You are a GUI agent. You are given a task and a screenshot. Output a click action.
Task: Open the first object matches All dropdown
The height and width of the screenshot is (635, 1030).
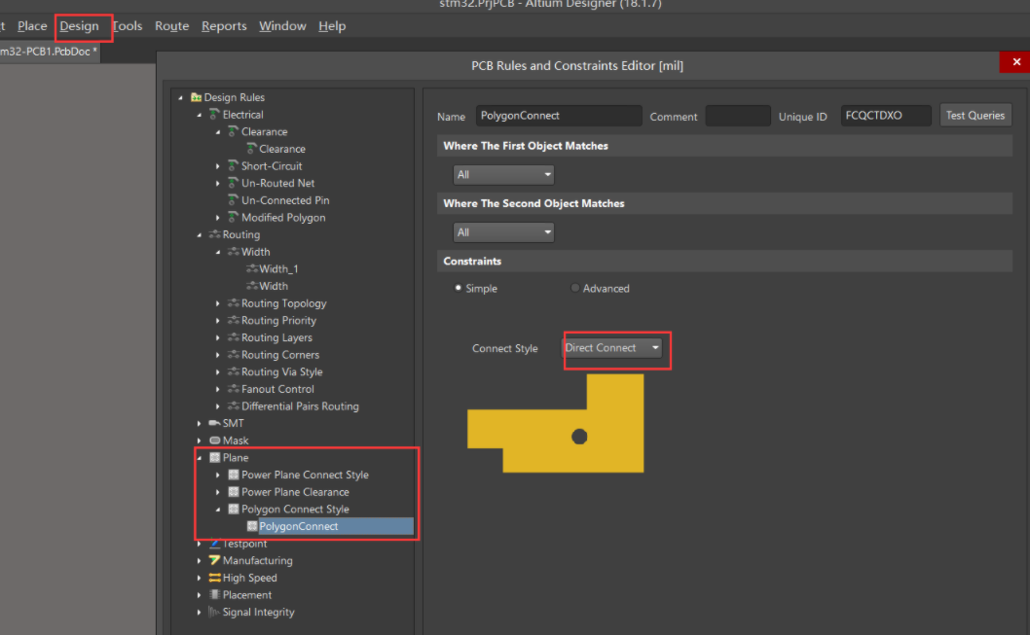click(x=504, y=174)
